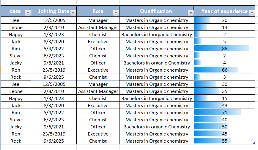
Task: Click the "Role" header label
Action: [98, 11]
